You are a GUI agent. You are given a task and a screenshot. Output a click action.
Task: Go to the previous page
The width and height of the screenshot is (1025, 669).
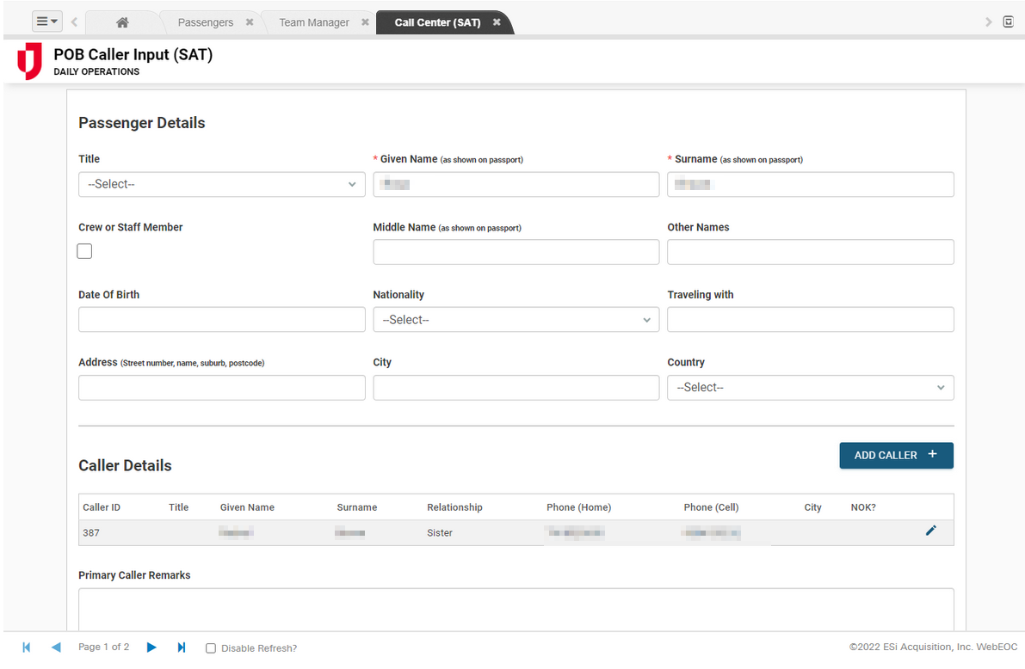[x=56, y=648]
